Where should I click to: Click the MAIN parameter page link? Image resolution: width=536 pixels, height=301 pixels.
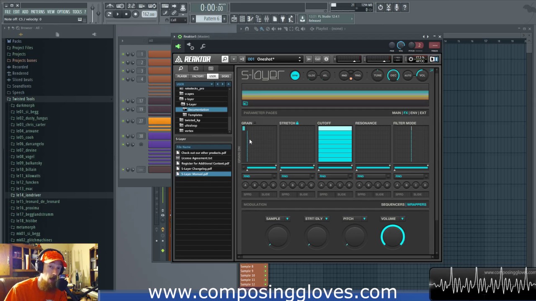tap(397, 113)
